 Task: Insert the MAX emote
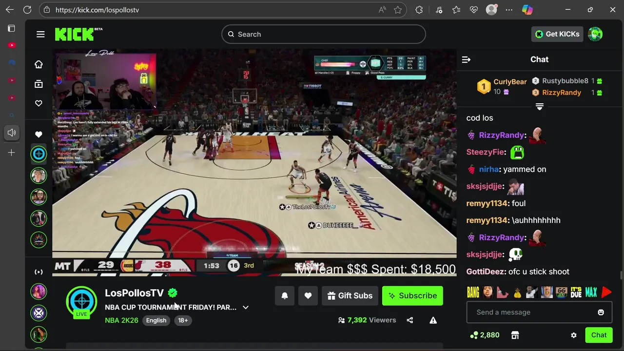[x=591, y=292]
